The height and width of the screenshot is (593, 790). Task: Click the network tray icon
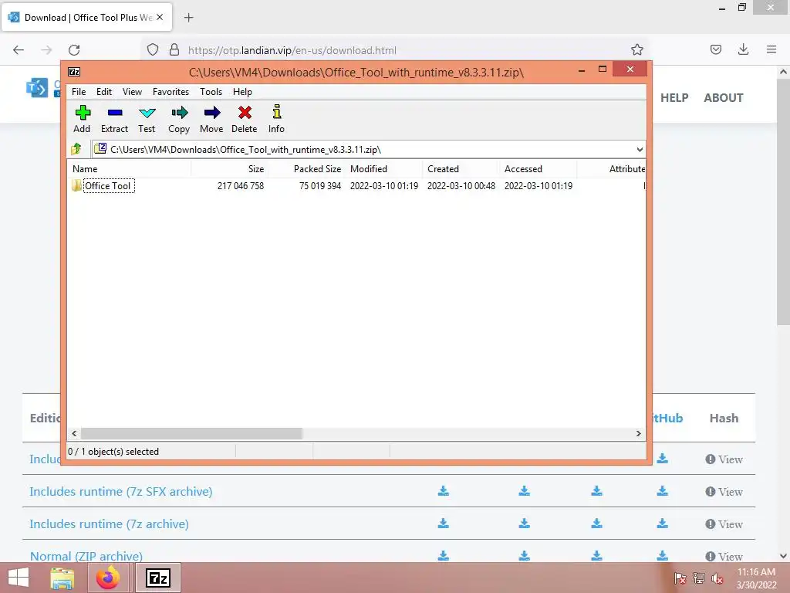point(699,578)
